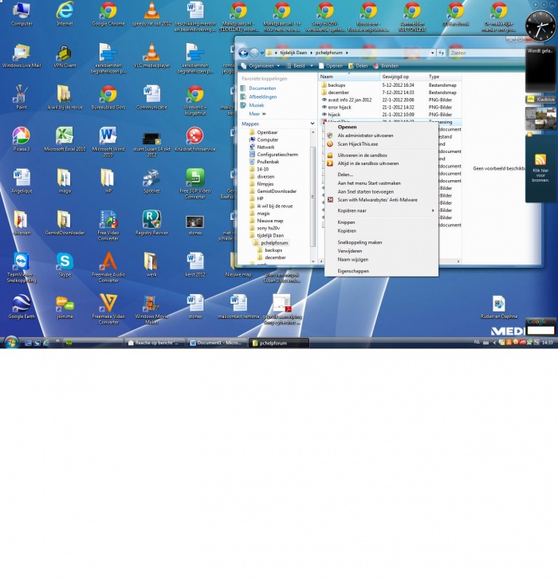This screenshot has width=558, height=581.
Task: Launch Skype desktop shortcut
Action: [65, 265]
